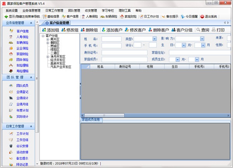
Task: Click the 身份证号 input field
Action: [124, 52]
